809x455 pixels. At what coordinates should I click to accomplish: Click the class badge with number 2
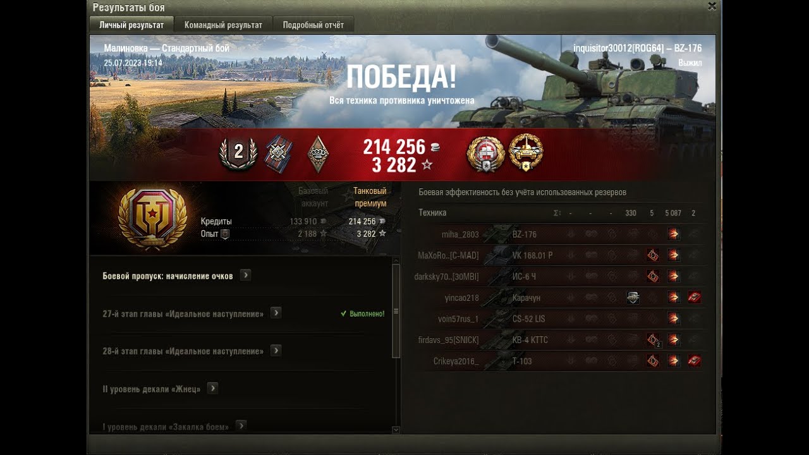pyautogui.click(x=238, y=152)
